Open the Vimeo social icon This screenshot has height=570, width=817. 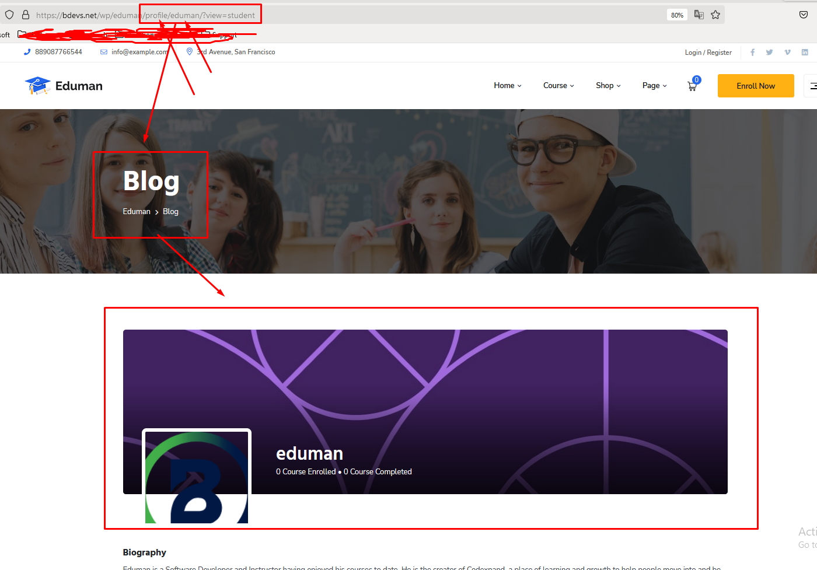(787, 53)
